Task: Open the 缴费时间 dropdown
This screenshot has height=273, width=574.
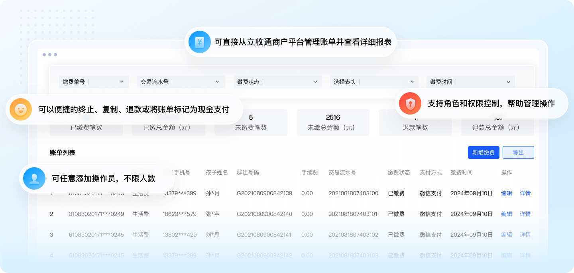Action: 470,82
